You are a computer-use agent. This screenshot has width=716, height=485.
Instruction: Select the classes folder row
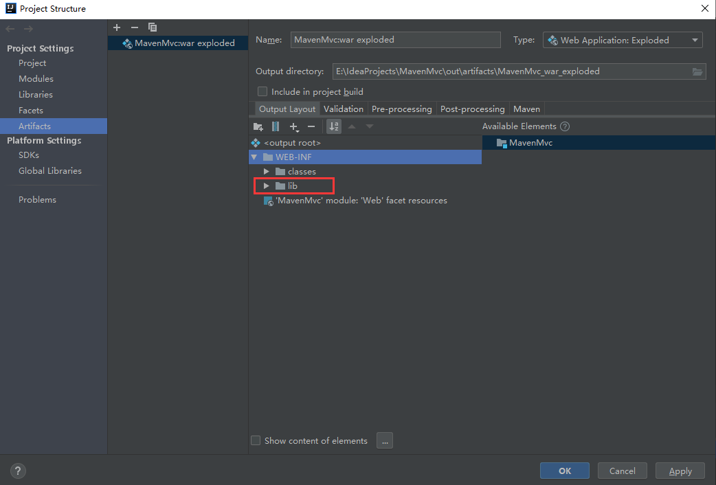pyautogui.click(x=366, y=171)
